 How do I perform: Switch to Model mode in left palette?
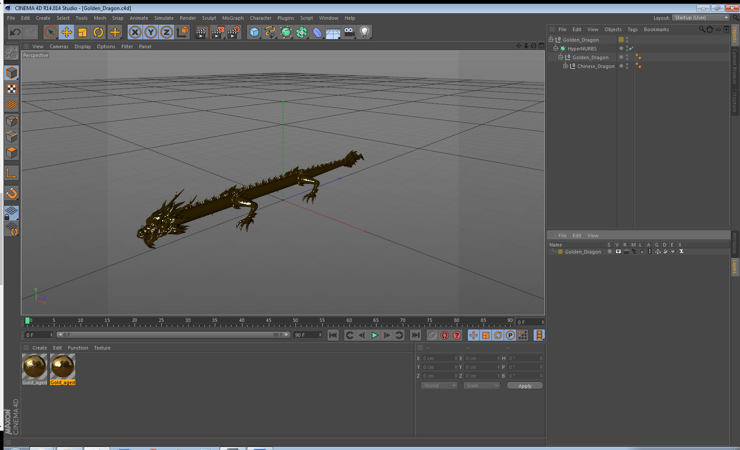click(x=12, y=73)
